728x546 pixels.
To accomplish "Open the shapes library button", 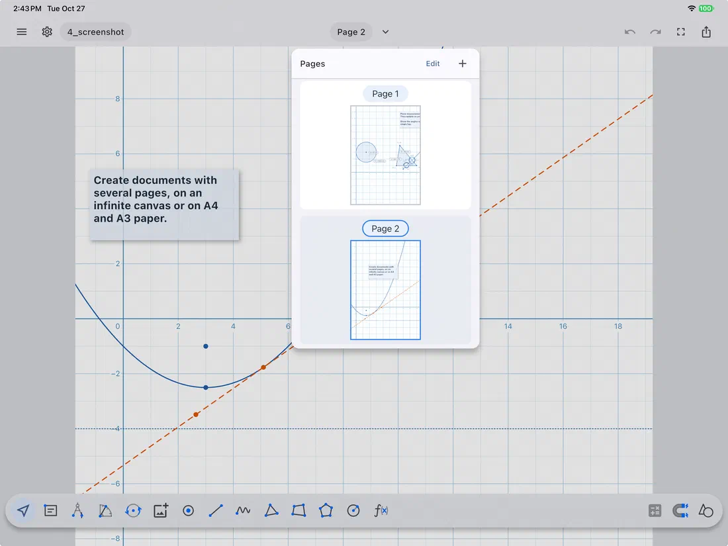I will click(x=705, y=511).
